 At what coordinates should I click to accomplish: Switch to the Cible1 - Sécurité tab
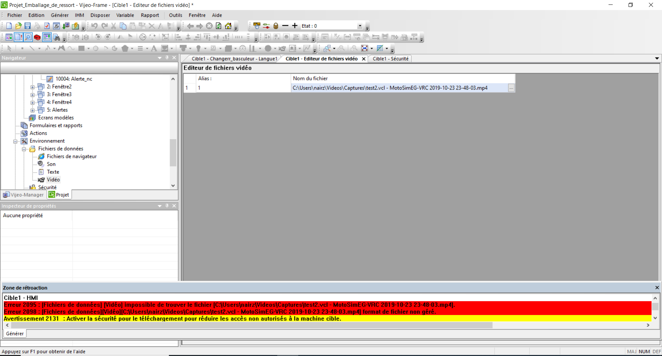[390, 59]
